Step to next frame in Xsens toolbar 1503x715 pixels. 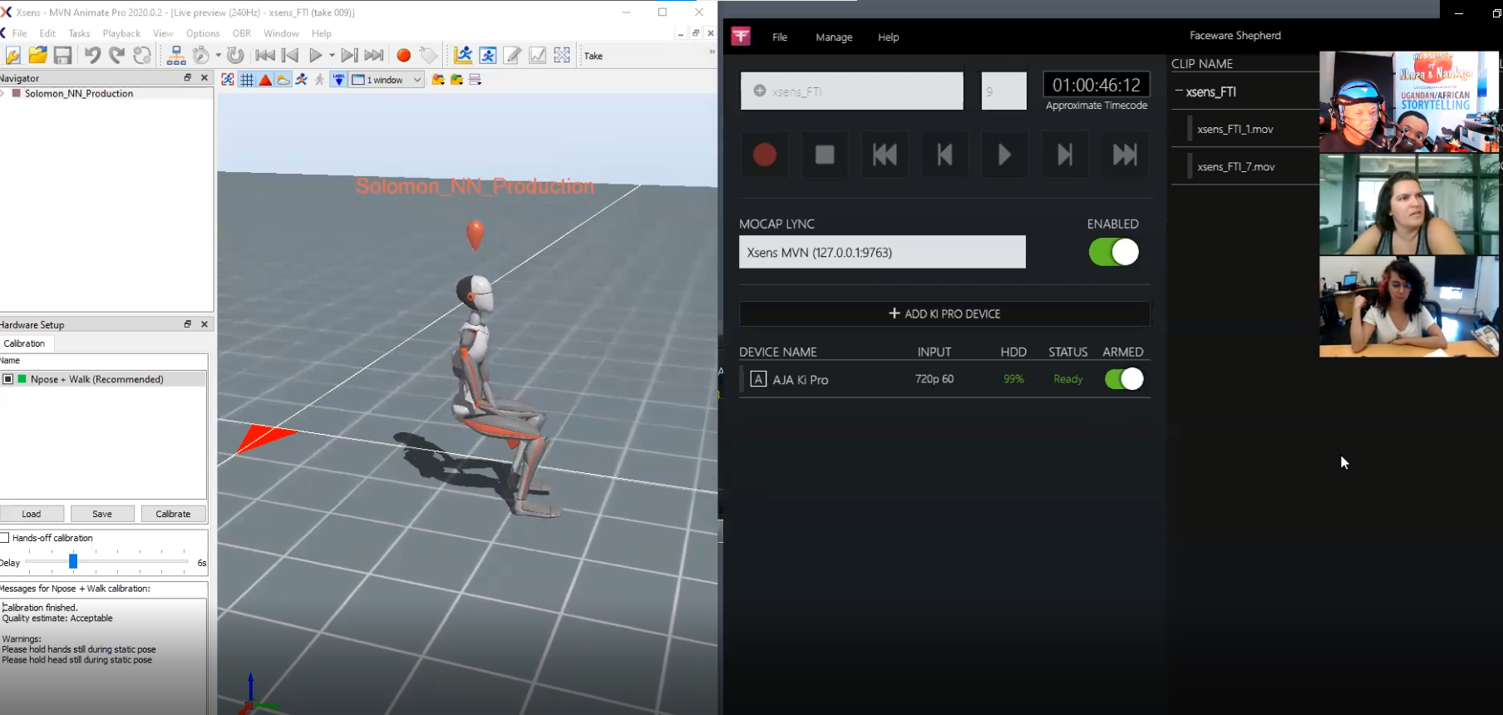click(349, 56)
